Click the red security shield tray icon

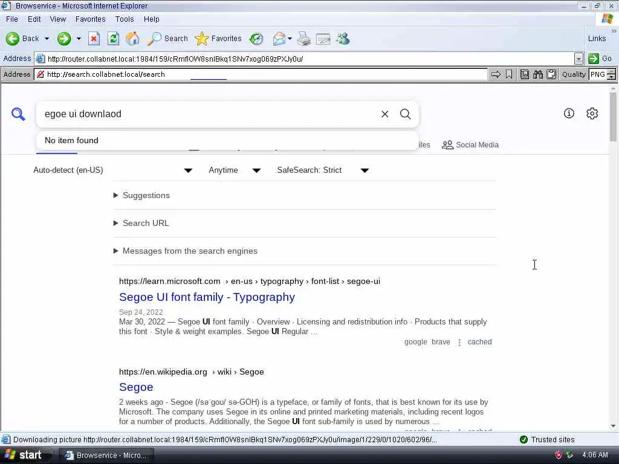pos(558,455)
